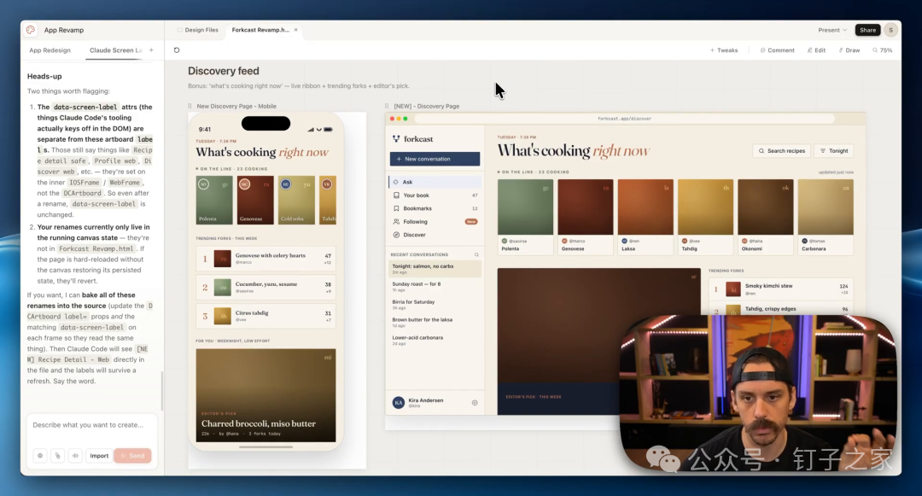Click the circular icon left of the paperclip
The height and width of the screenshot is (496, 922).
pos(40,456)
